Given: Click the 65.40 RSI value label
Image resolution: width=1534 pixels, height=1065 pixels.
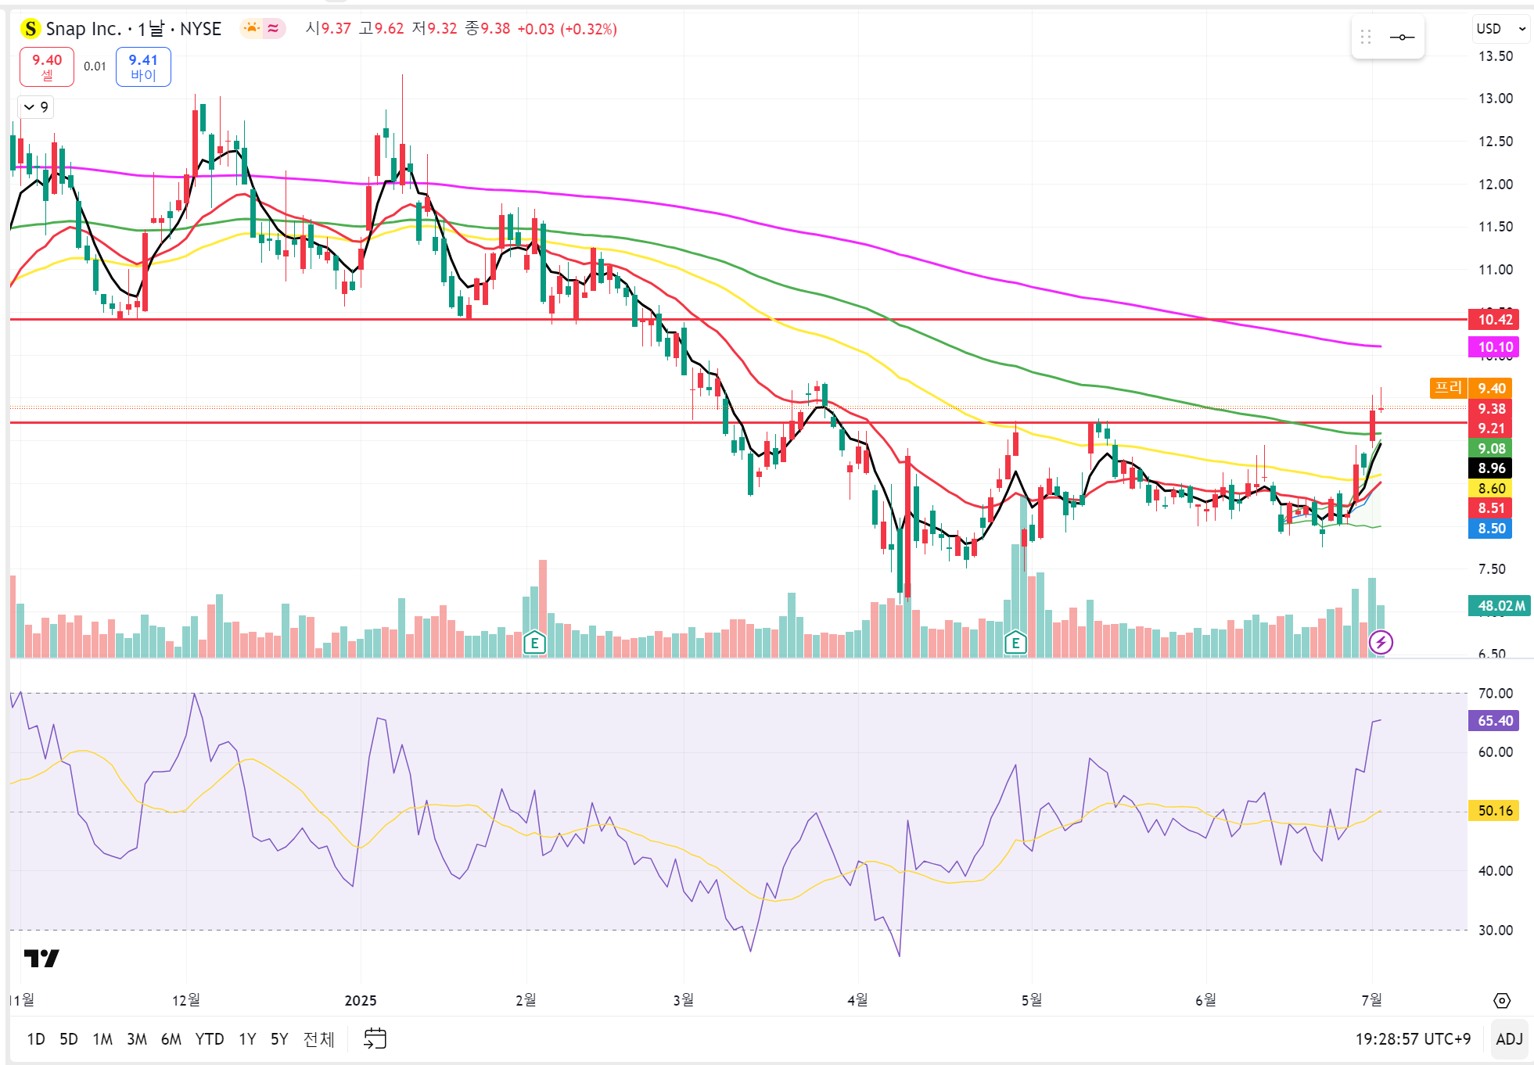Looking at the screenshot, I should 1494,721.
